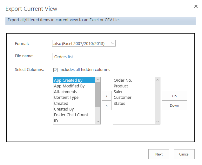
Task: Open the Format dropdown list
Action: (84, 43)
